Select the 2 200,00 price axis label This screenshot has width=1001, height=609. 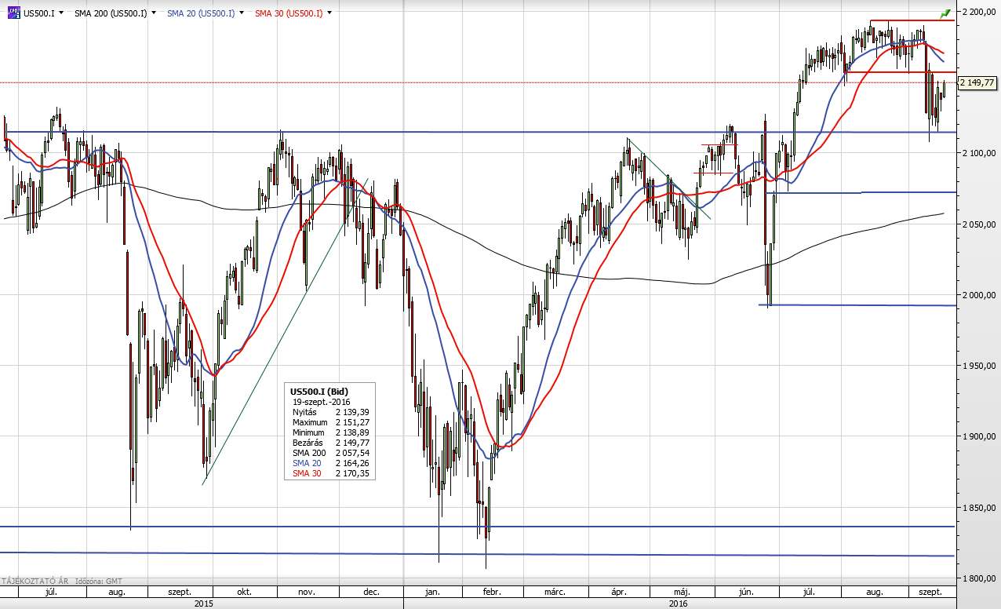(979, 12)
